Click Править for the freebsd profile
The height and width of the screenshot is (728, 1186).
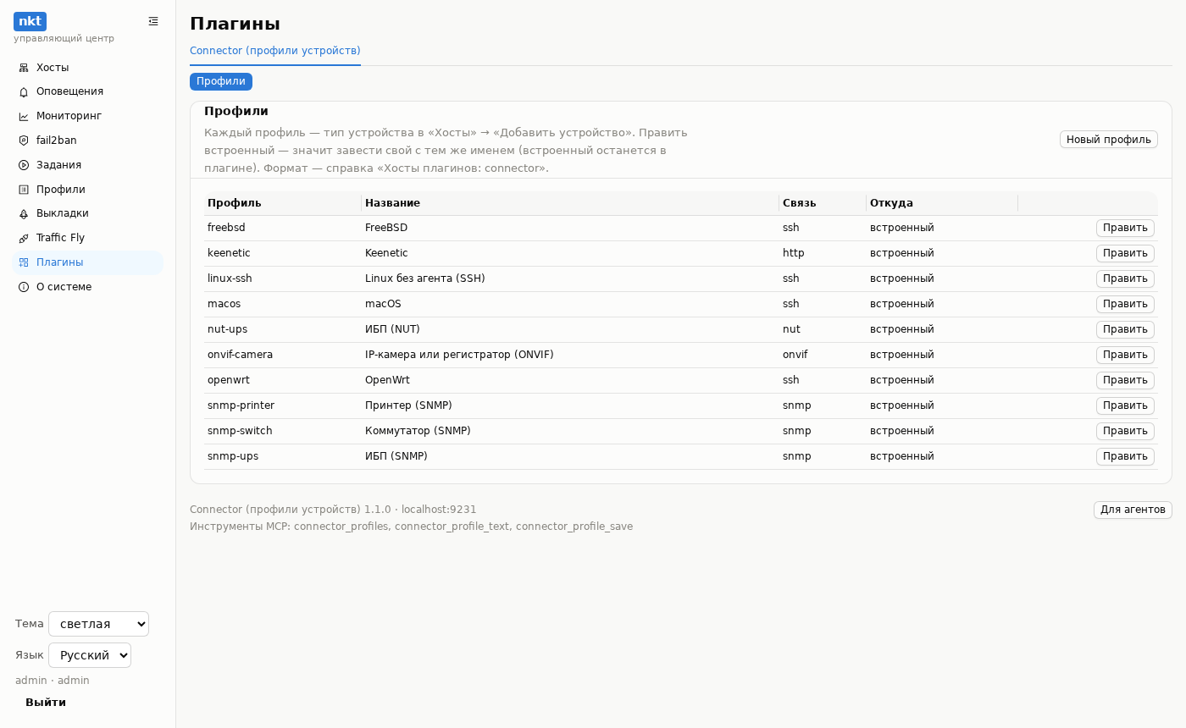coord(1125,228)
